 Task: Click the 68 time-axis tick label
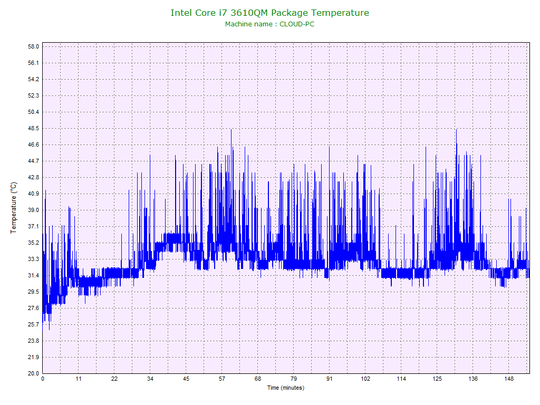pos(258,379)
